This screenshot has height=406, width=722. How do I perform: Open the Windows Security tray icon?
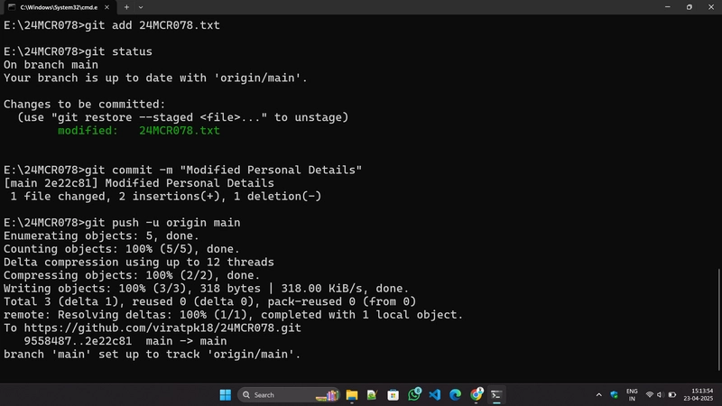[614, 395]
